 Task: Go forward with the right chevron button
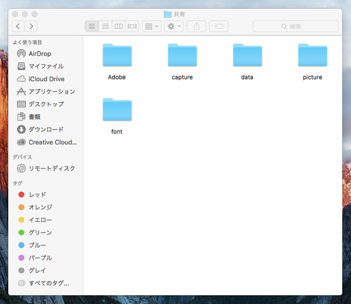click(31, 26)
